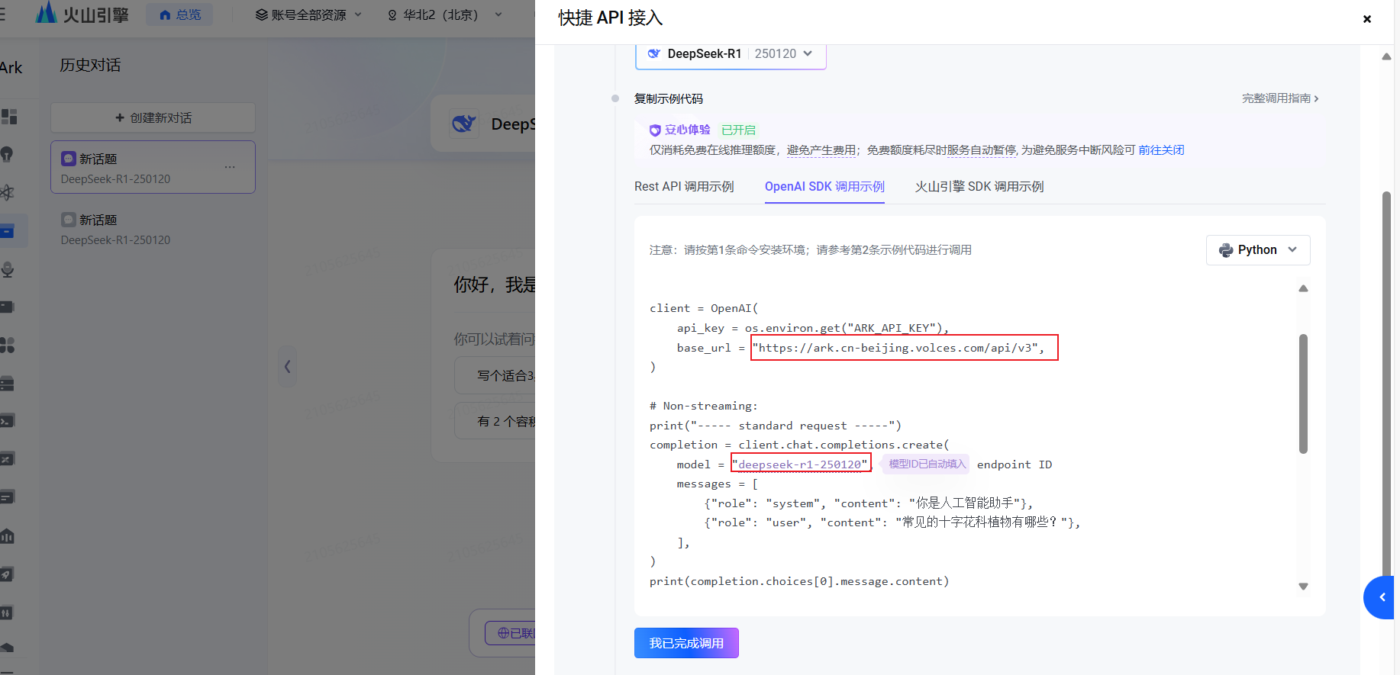Open the second 新话题 conversation

tap(153, 229)
